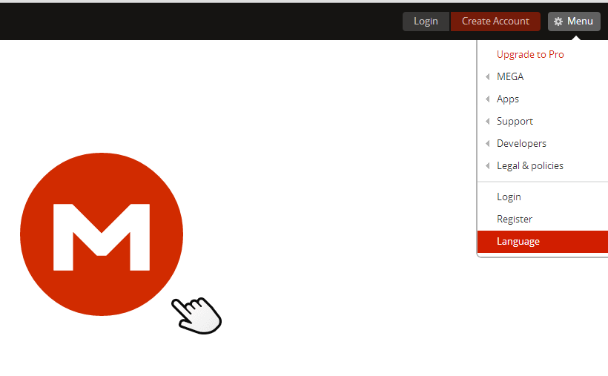Select Legal & policies menu entry

click(x=529, y=165)
